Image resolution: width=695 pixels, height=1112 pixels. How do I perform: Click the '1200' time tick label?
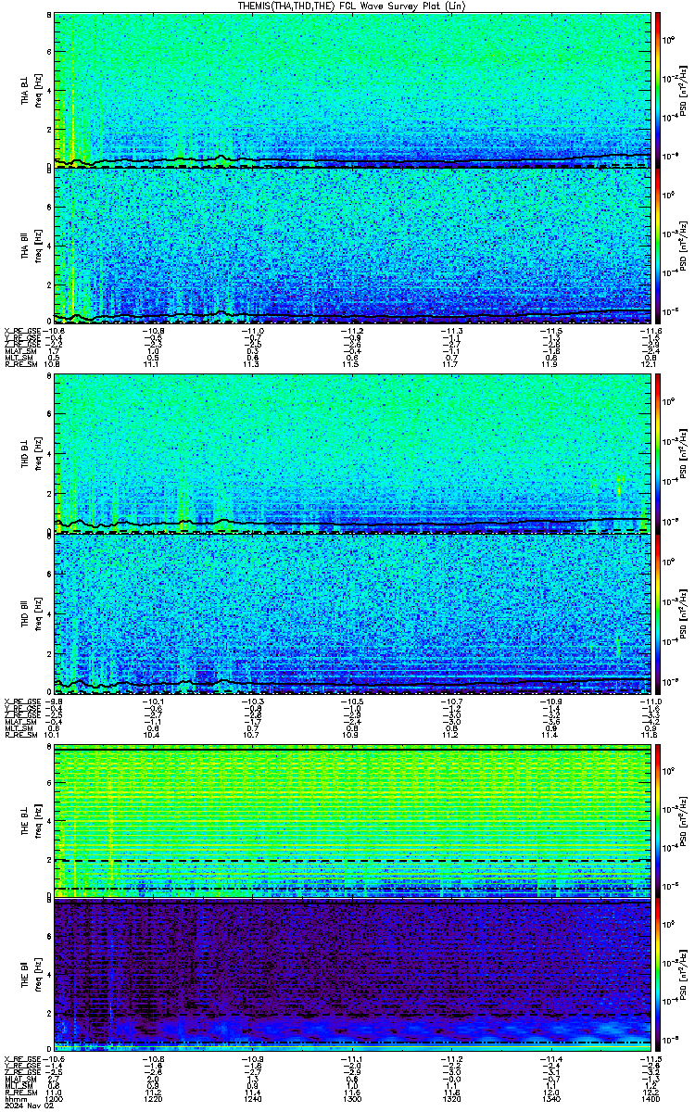tap(55, 1100)
